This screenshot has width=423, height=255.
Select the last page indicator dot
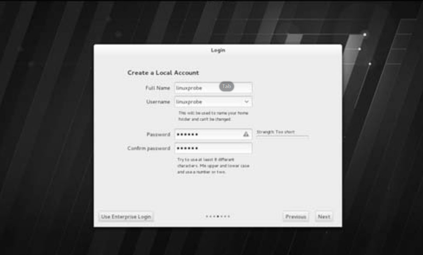(229, 216)
